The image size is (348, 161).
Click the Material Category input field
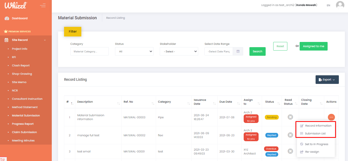pos(89,51)
